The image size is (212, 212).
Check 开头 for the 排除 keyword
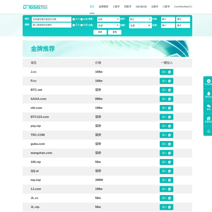tap(74, 25)
